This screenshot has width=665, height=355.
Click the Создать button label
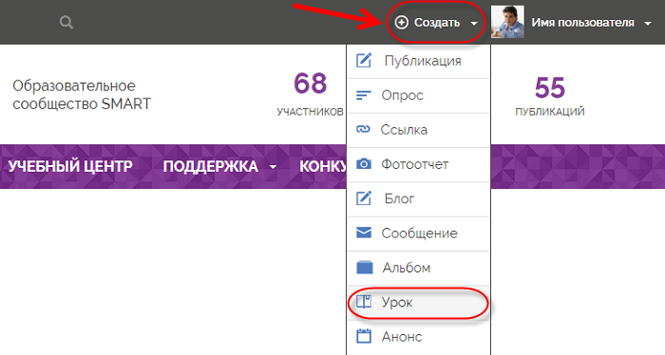[437, 23]
